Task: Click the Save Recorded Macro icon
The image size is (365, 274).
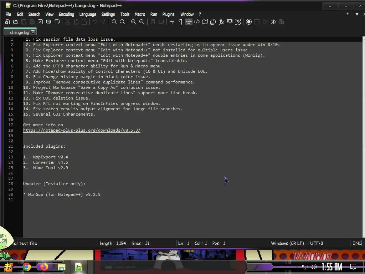Action: tap(282, 22)
